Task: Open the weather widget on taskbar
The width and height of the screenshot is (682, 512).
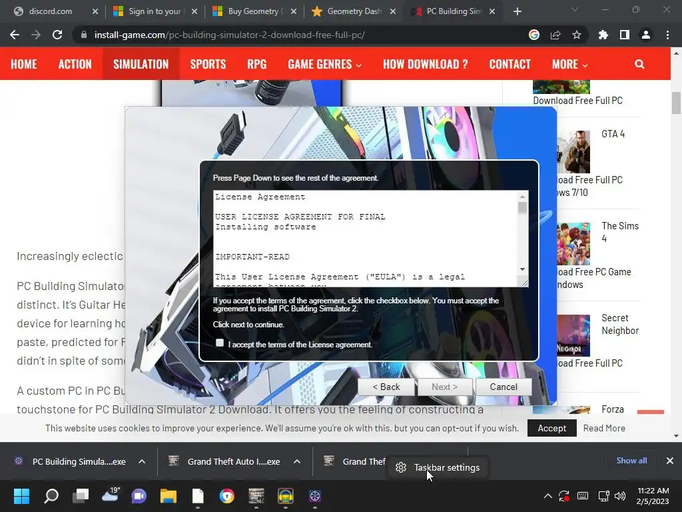Action: click(x=111, y=495)
